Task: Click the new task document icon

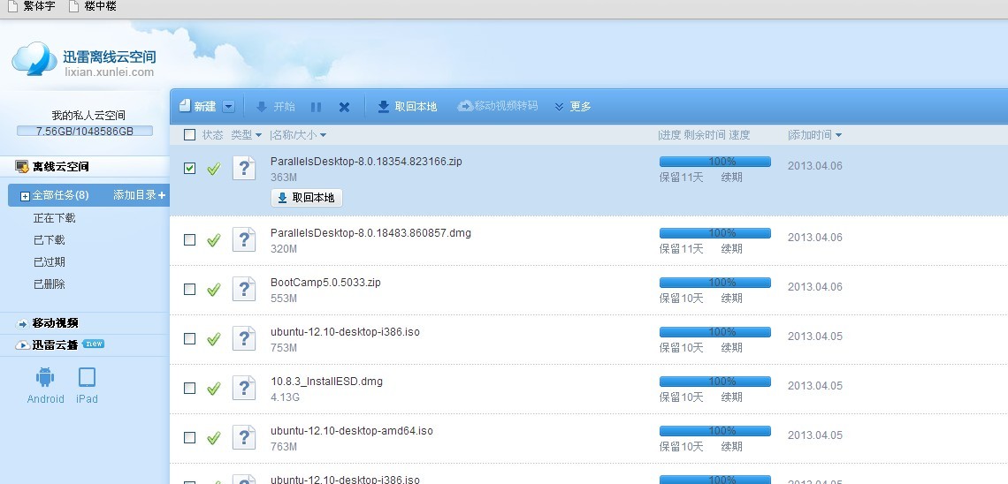Action: 185,106
